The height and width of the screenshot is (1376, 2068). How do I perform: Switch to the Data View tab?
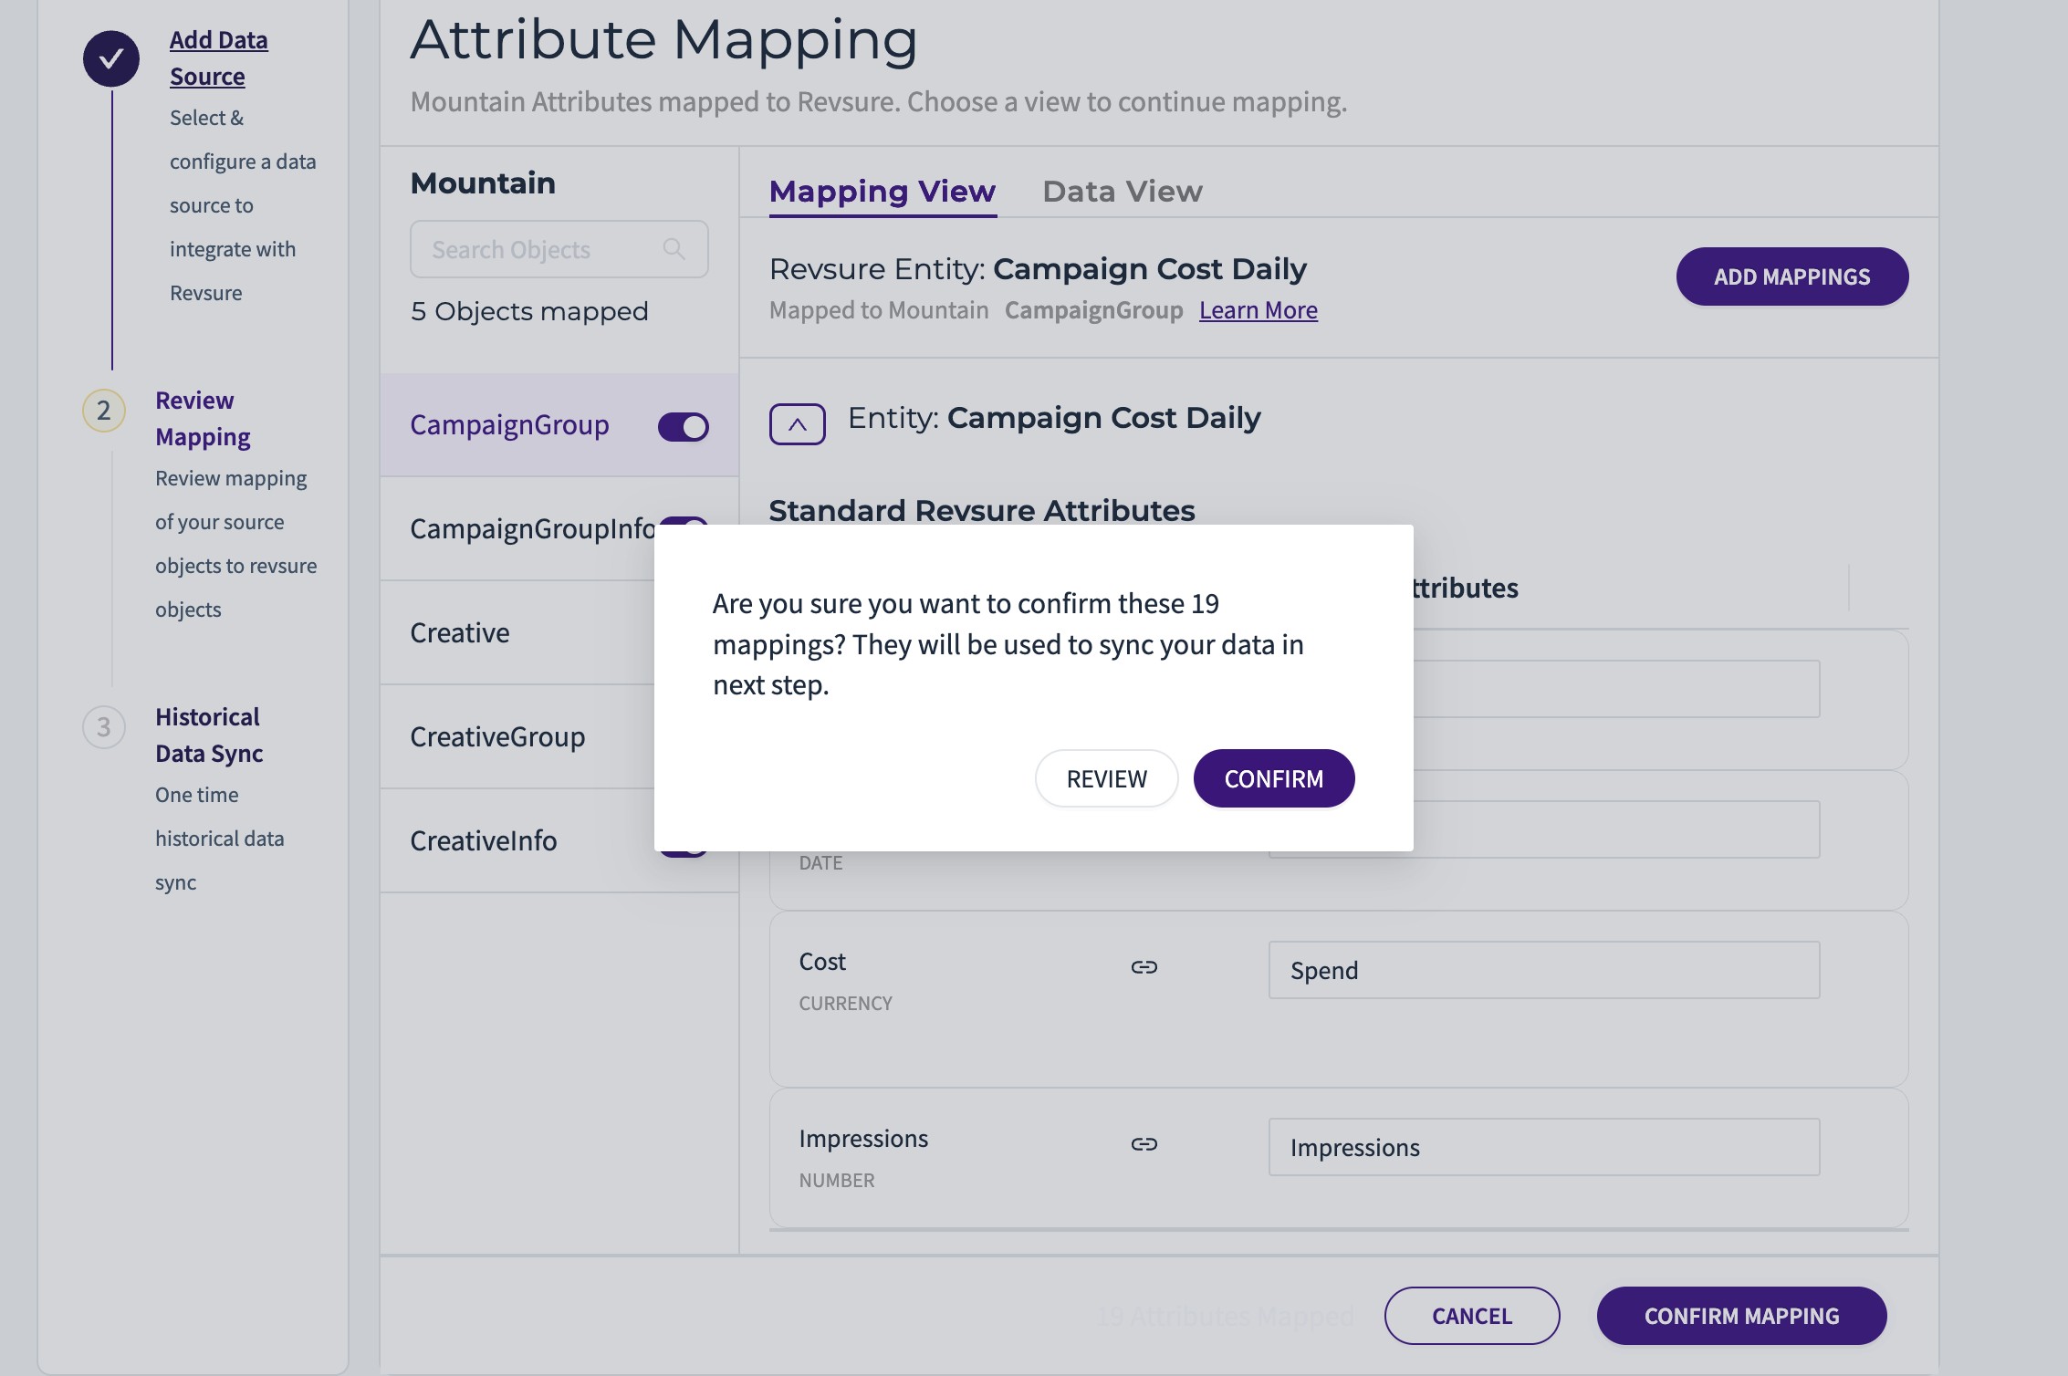(1122, 192)
